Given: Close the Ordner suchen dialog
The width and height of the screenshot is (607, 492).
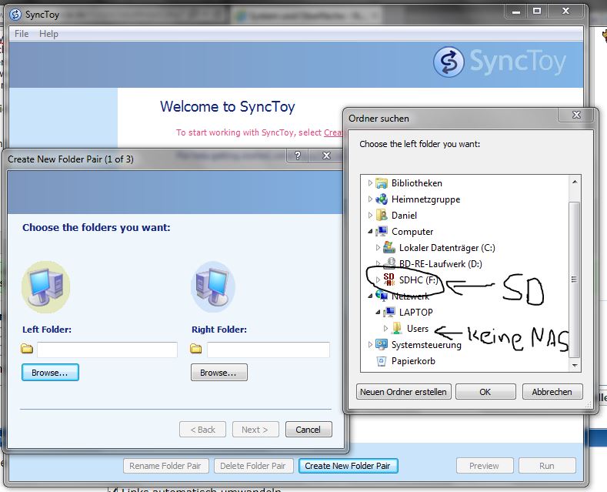Looking at the screenshot, I should (x=576, y=115).
